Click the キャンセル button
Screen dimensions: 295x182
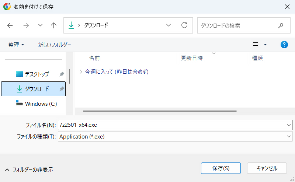(267, 168)
